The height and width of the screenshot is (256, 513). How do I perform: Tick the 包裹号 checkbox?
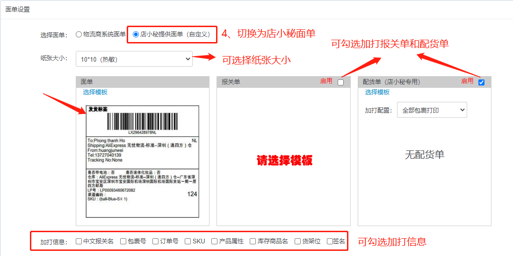click(123, 242)
